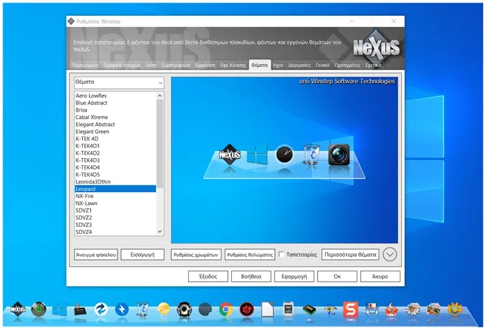Click the NeXuS logo icon in the dock
Image resolution: width=486 pixels, height=330 pixels.
tap(18, 309)
